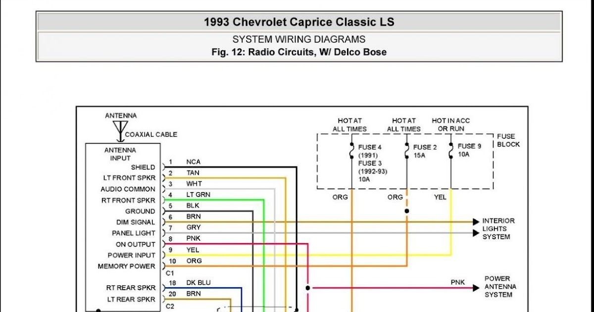594x312 pixels.
Task: Click the 'BLK' wire color label
Action: [193, 206]
